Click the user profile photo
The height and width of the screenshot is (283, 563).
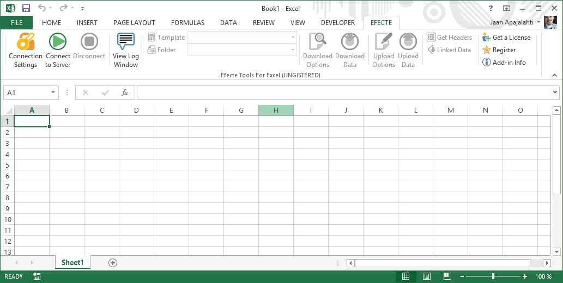point(550,22)
